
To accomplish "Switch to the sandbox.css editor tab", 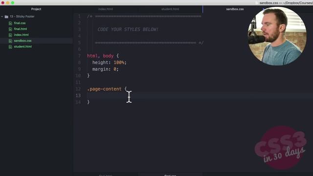I will click(x=235, y=9).
